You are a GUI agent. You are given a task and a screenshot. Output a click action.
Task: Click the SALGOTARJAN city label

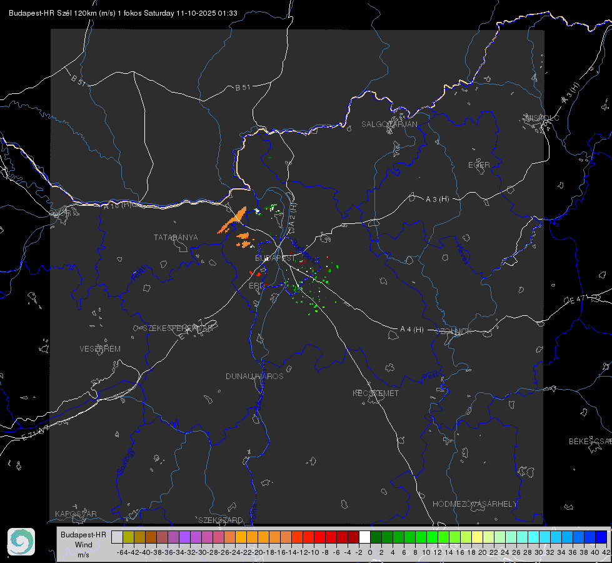(x=389, y=124)
